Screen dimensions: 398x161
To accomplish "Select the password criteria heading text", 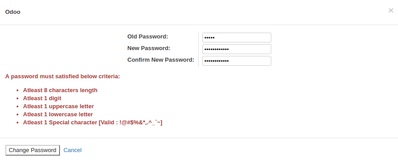I will pos(62,76).
